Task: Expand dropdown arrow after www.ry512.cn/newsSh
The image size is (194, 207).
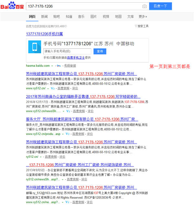Action: (x=63, y=111)
